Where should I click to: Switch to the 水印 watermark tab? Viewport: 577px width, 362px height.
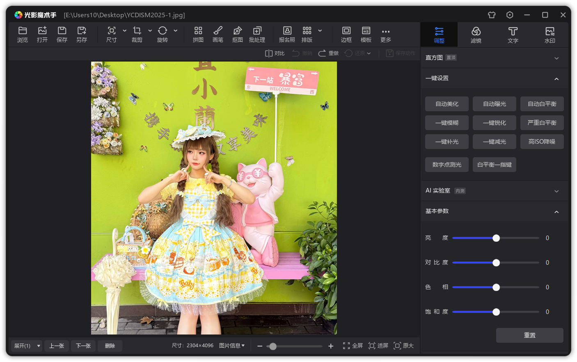coord(550,35)
